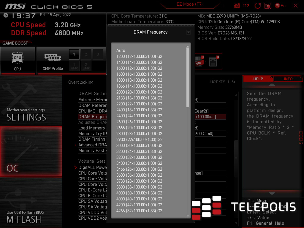
Task: Toggle XMP profile 1 button
Action: pos(74,54)
